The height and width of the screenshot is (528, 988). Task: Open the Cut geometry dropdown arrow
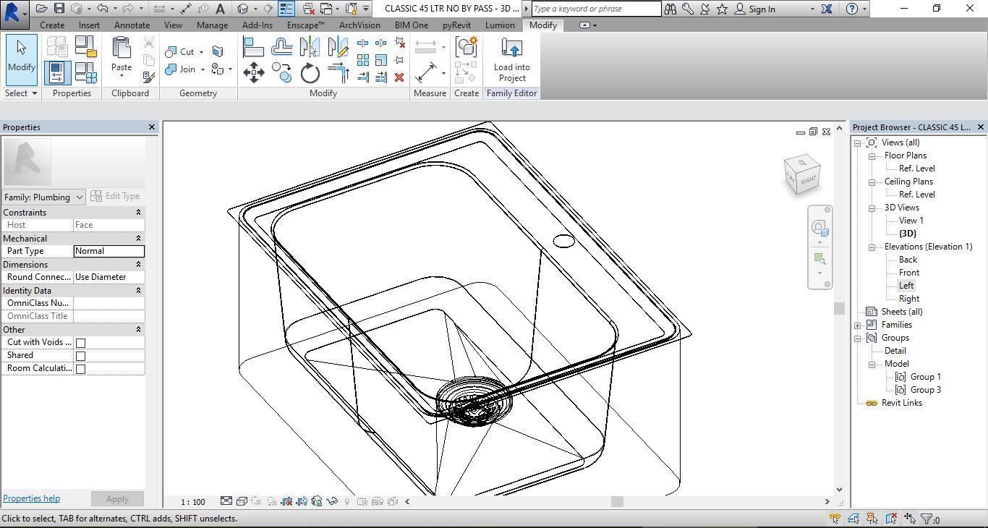[201, 52]
